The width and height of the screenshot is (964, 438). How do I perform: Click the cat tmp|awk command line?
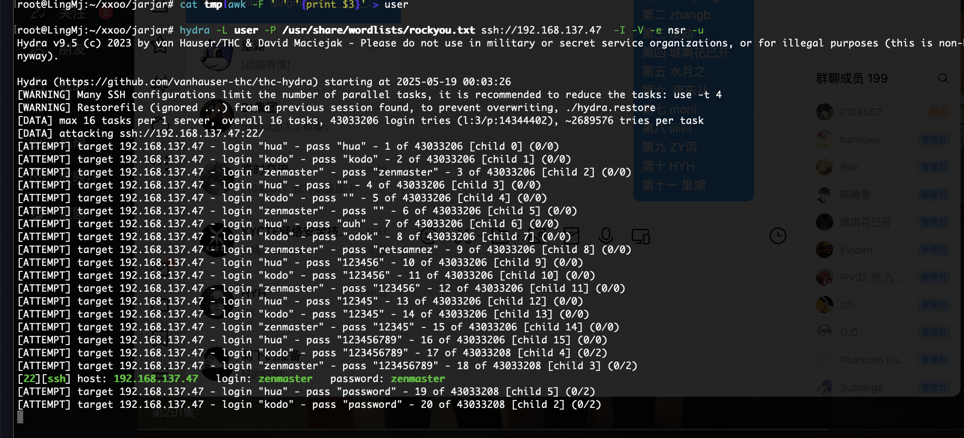coord(294,5)
